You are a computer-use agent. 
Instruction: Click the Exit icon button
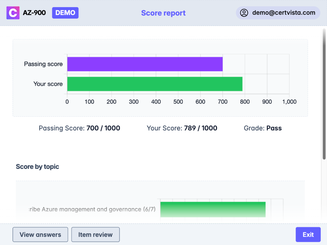308,234
